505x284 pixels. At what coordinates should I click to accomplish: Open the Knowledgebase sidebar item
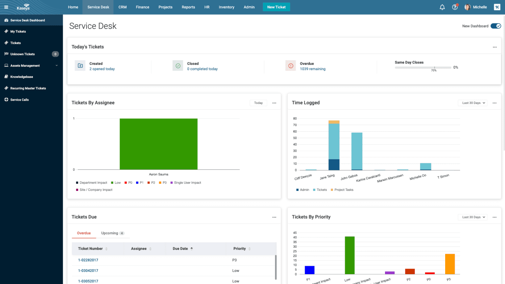click(20, 77)
